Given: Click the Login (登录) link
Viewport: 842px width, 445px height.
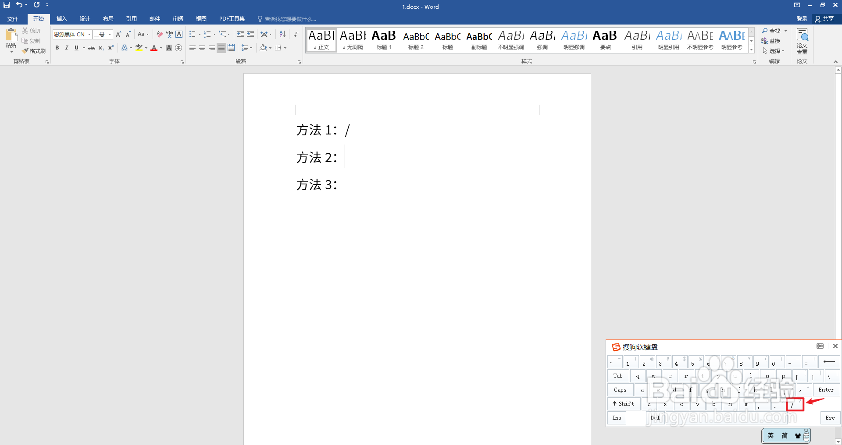Looking at the screenshot, I should (802, 19).
